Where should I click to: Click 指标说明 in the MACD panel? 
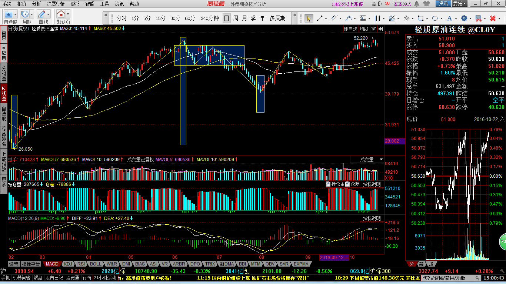coord(372,218)
